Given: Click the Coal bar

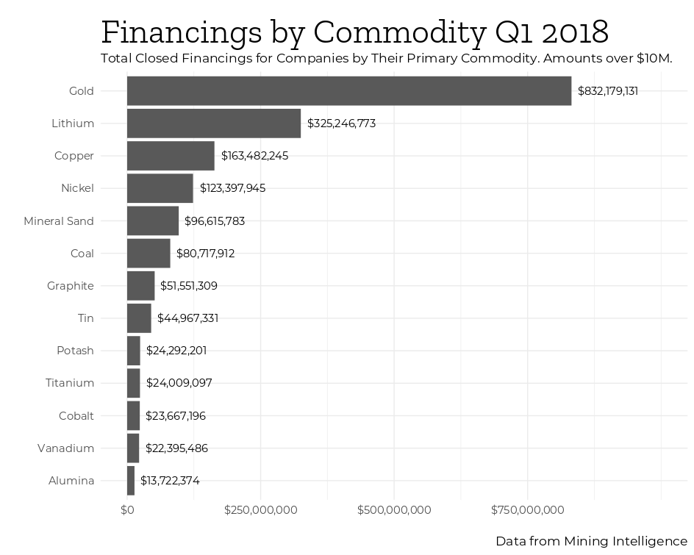Looking at the screenshot, I should point(149,254).
